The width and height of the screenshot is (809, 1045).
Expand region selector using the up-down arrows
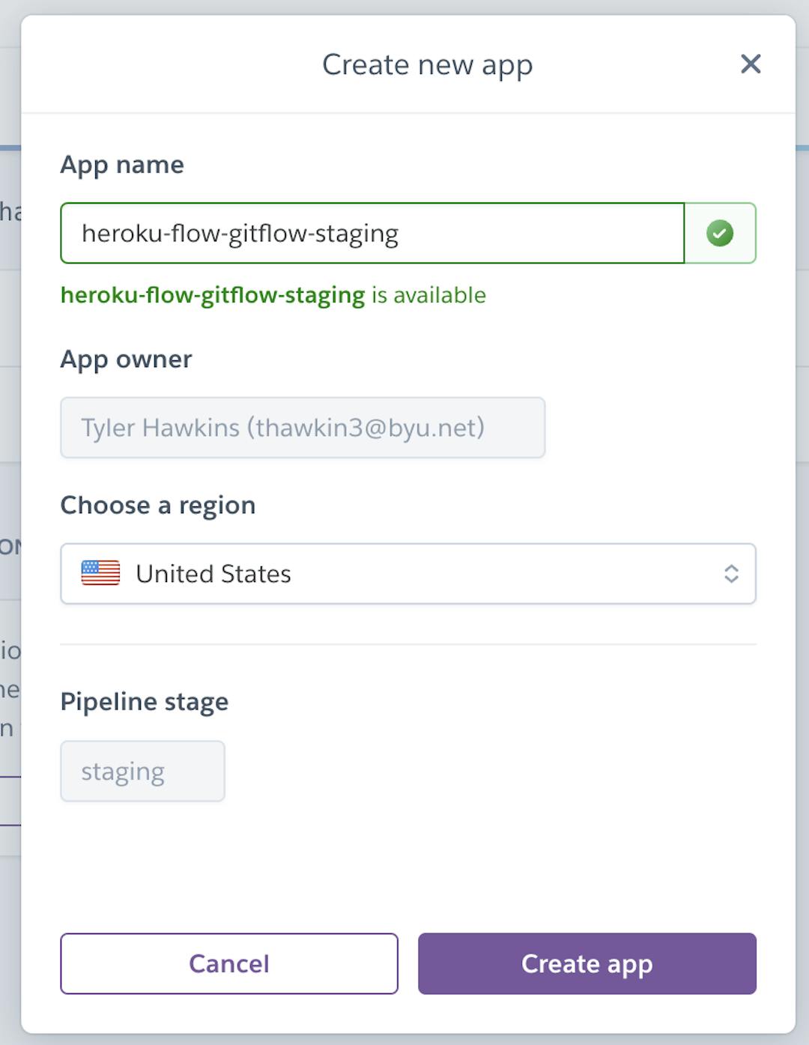pos(731,574)
